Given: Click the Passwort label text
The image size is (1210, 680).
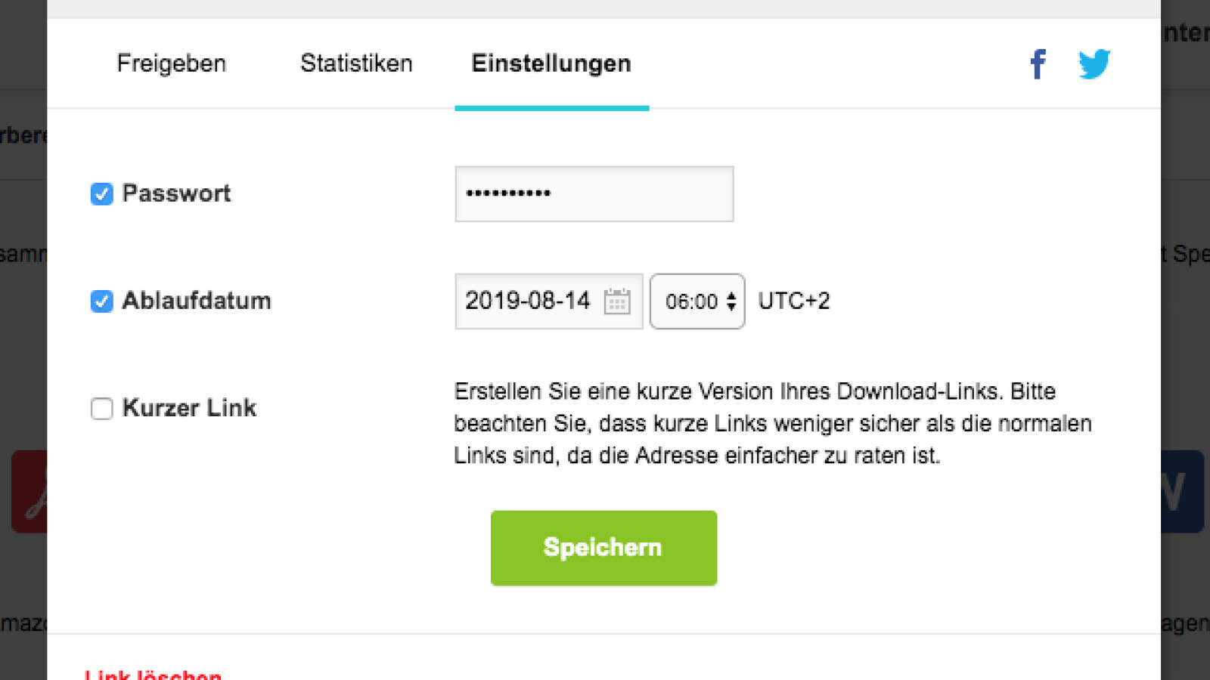Looking at the screenshot, I should 176,193.
